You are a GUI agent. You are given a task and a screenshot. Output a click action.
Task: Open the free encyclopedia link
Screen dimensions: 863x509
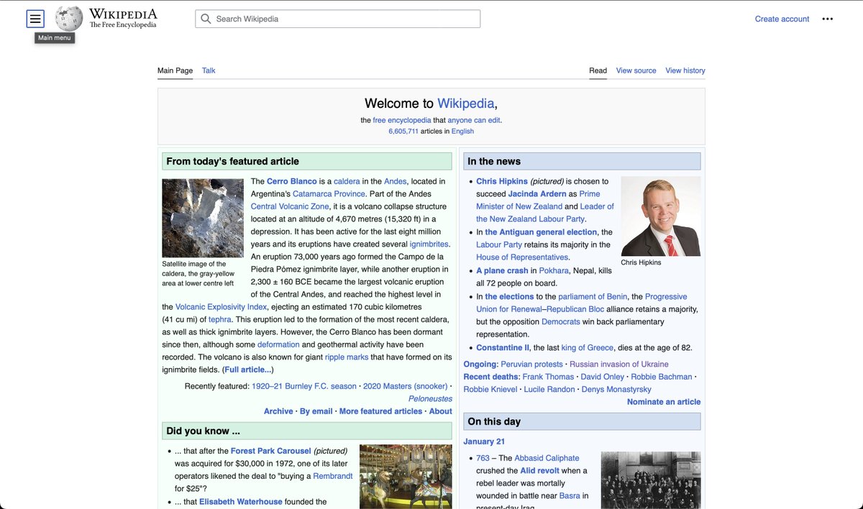[402, 120]
